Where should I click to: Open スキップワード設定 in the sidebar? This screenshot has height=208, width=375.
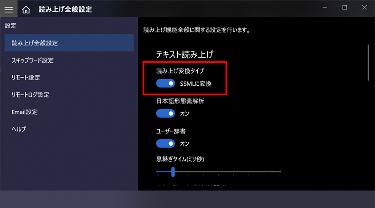coord(32,60)
